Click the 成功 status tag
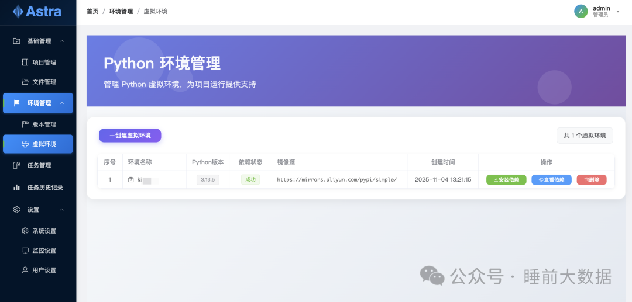This screenshot has height=302, width=632. [250, 180]
